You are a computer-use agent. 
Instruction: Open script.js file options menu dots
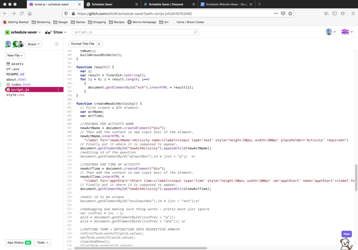click(x=58, y=90)
